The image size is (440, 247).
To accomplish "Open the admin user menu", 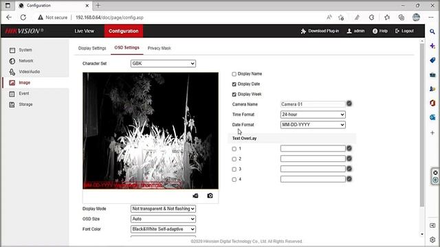I will tap(355, 31).
